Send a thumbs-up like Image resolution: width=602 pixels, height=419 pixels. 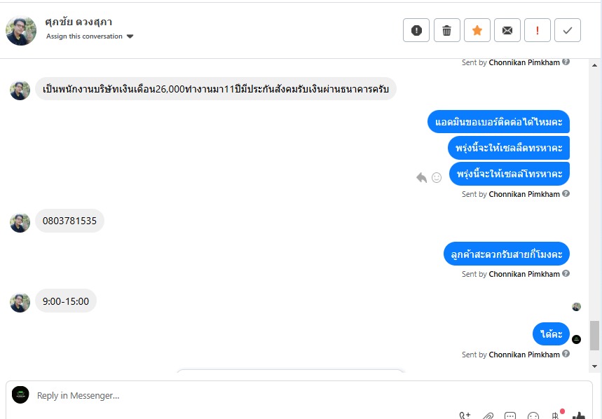(578, 415)
